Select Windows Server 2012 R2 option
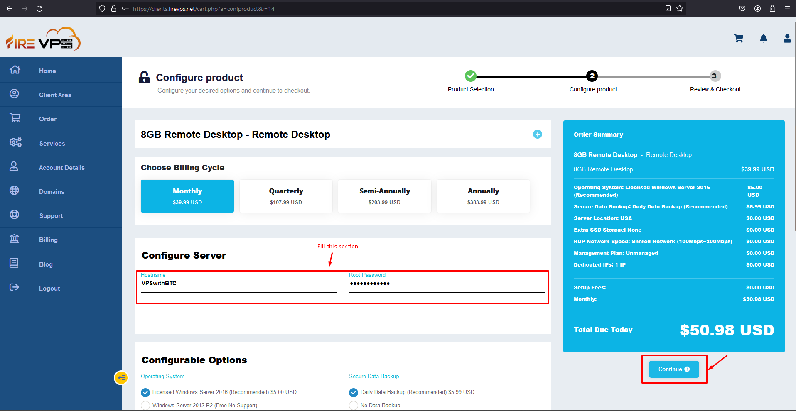 point(145,406)
